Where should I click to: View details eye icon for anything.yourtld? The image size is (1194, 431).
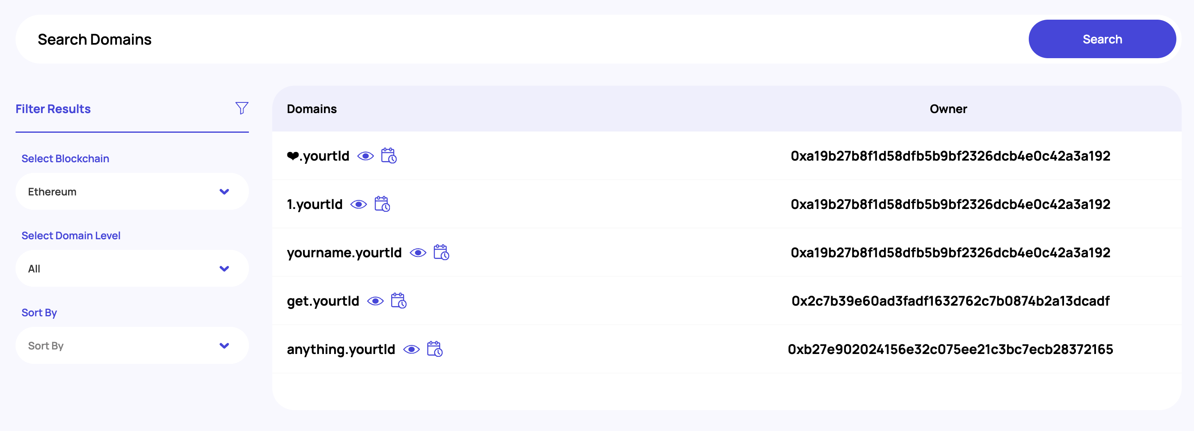[x=411, y=349]
